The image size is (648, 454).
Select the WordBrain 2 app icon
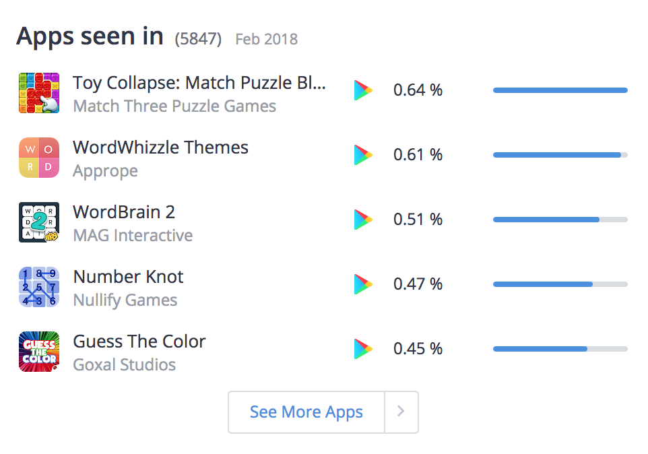click(x=39, y=222)
